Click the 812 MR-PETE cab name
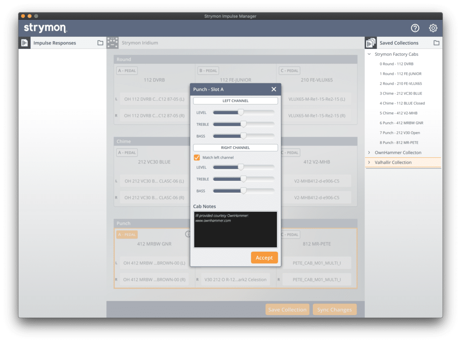Screen dimensions: 461x342 click(x=316, y=244)
